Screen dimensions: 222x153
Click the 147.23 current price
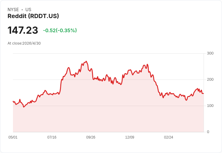tap(23, 30)
